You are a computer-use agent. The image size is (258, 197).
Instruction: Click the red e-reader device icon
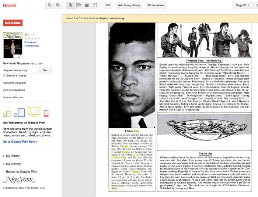46,113
